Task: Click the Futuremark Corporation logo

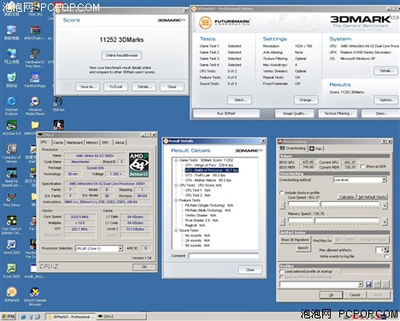Action: click(225, 22)
